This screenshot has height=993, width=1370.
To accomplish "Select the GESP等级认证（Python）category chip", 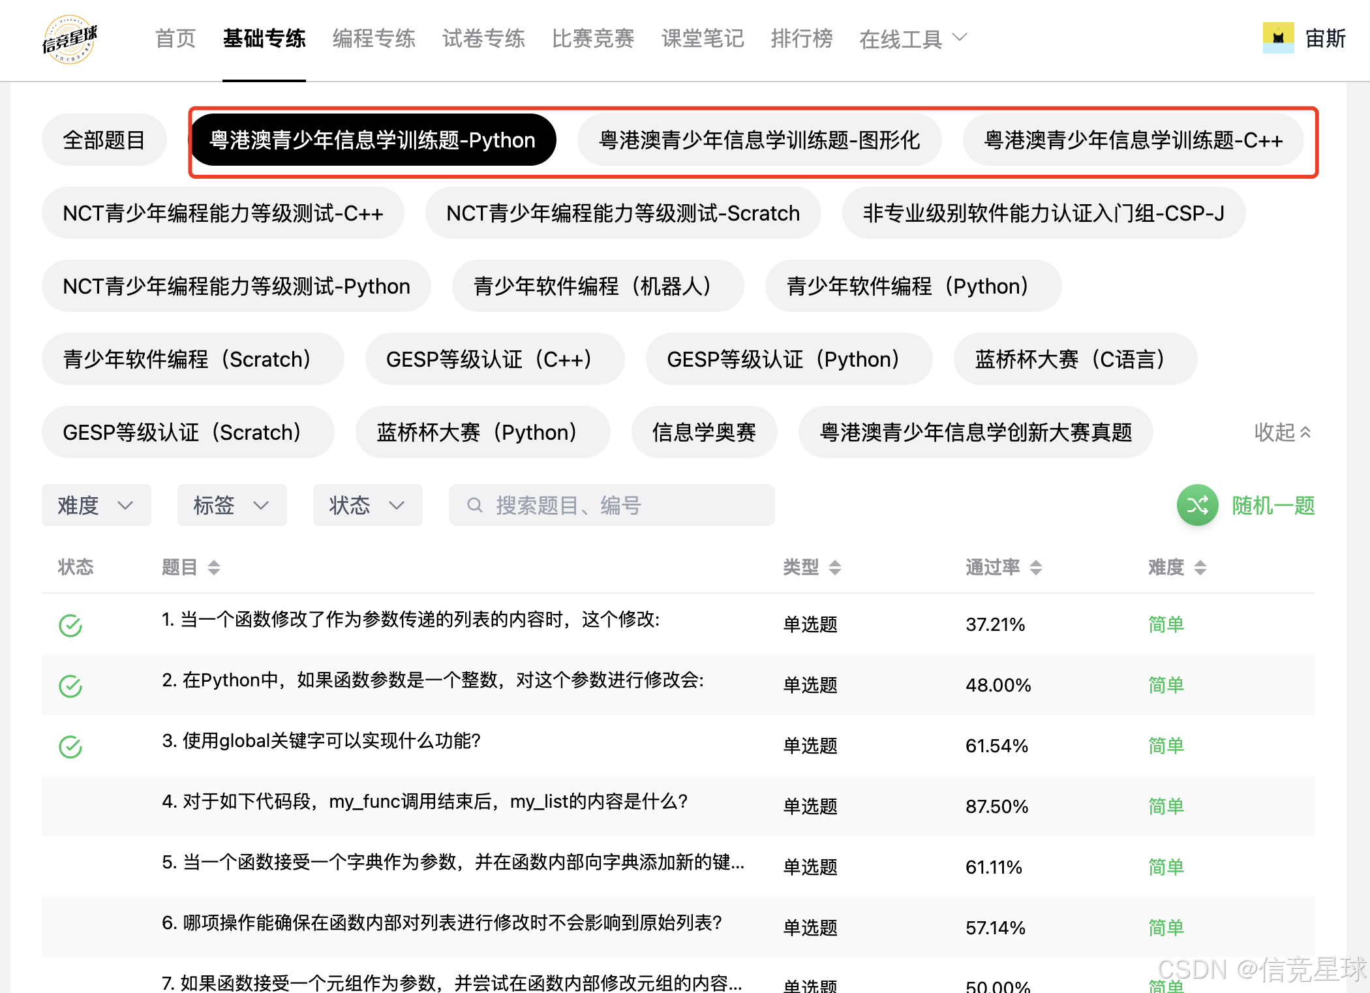I will click(x=788, y=359).
